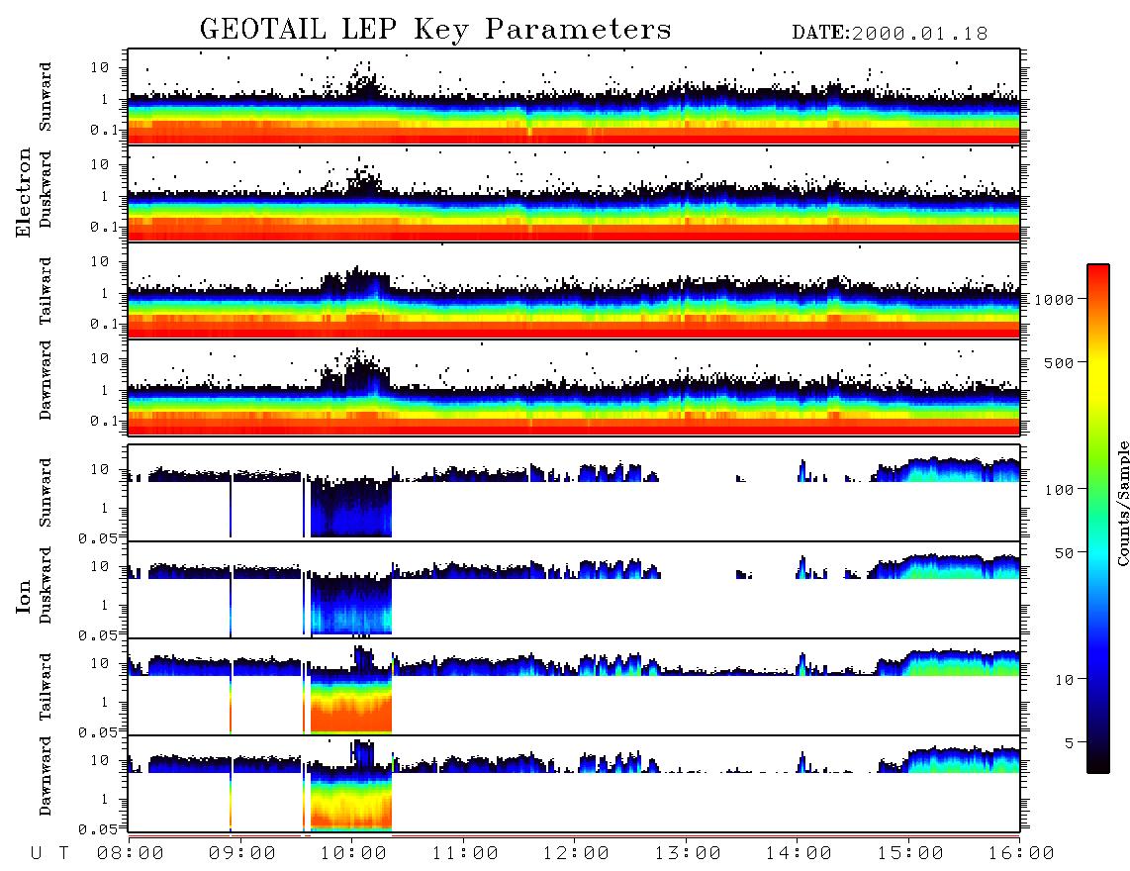The height and width of the screenshot is (871, 1130).
Task: Click inside the Electron Duskward spectrogram panel
Action: [574, 193]
